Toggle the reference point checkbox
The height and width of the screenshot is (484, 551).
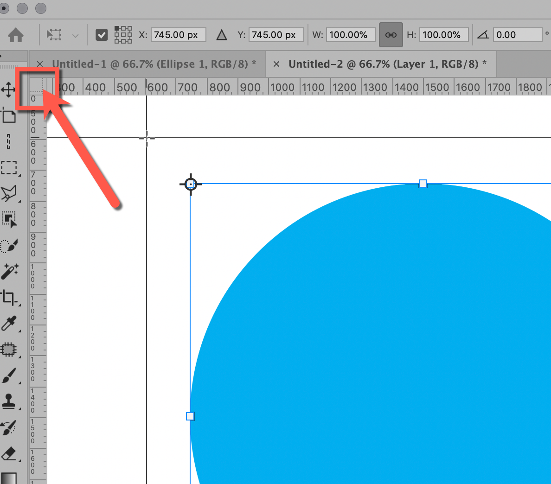(101, 34)
